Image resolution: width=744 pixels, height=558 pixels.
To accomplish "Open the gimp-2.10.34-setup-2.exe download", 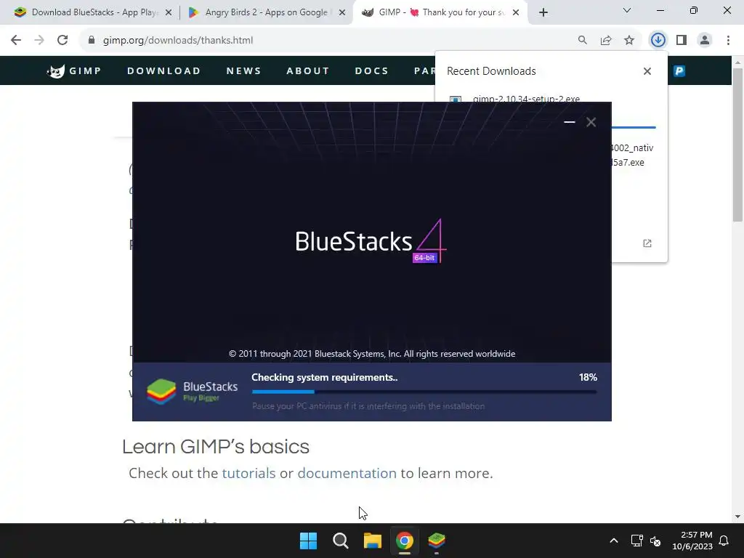I will pyautogui.click(x=526, y=99).
